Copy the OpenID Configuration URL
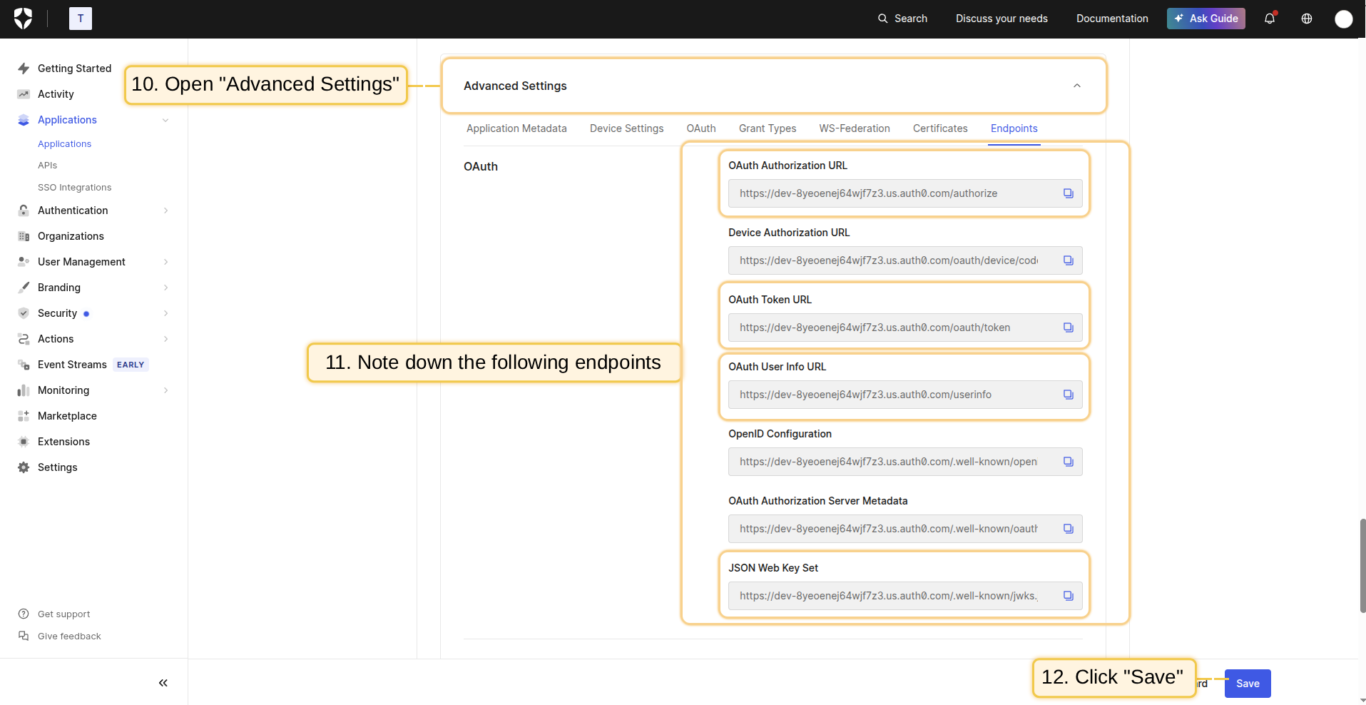The width and height of the screenshot is (1366, 705). pyautogui.click(x=1068, y=462)
